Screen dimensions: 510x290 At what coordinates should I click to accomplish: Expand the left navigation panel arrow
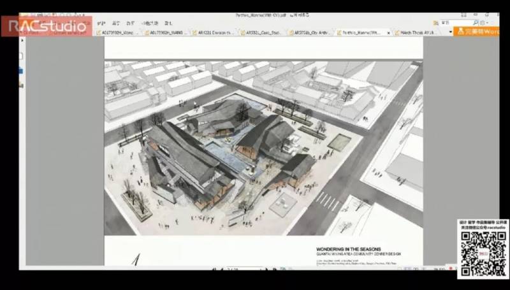pyautogui.click(x=22, y=40)
